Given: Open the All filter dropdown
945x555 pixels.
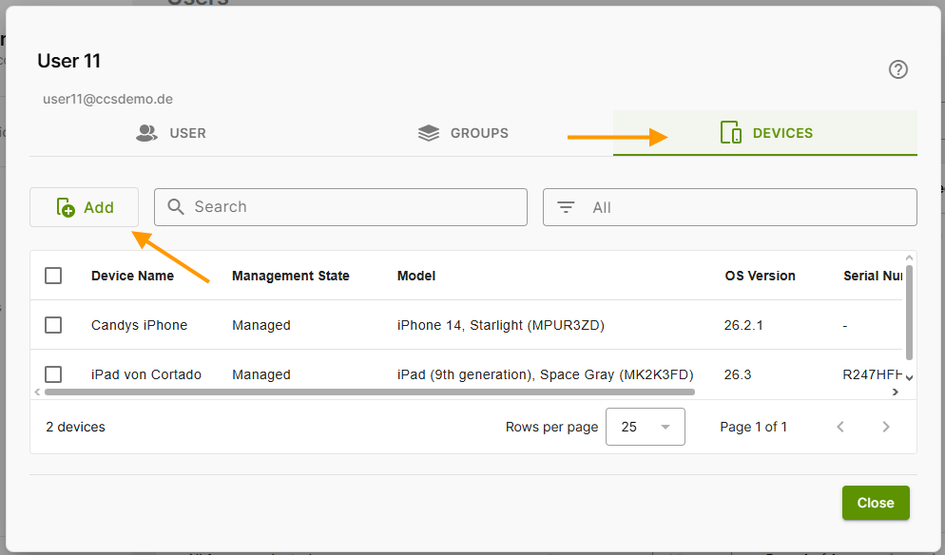Looking at the screenshot, I should point(730,207).
